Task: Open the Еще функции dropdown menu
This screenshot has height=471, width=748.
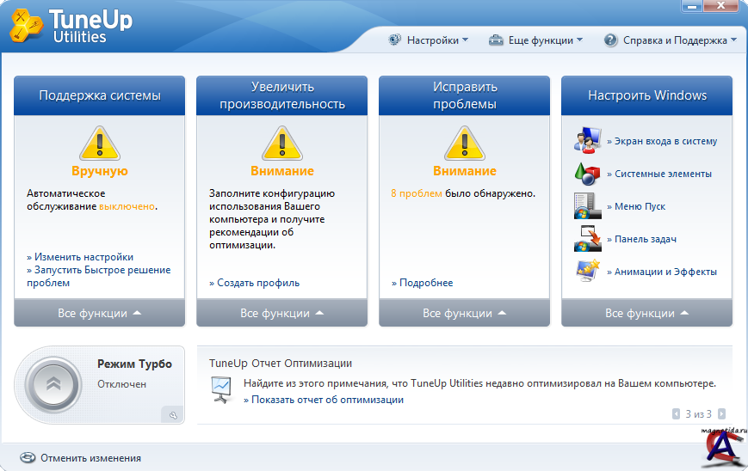Action: coord(535,40)
